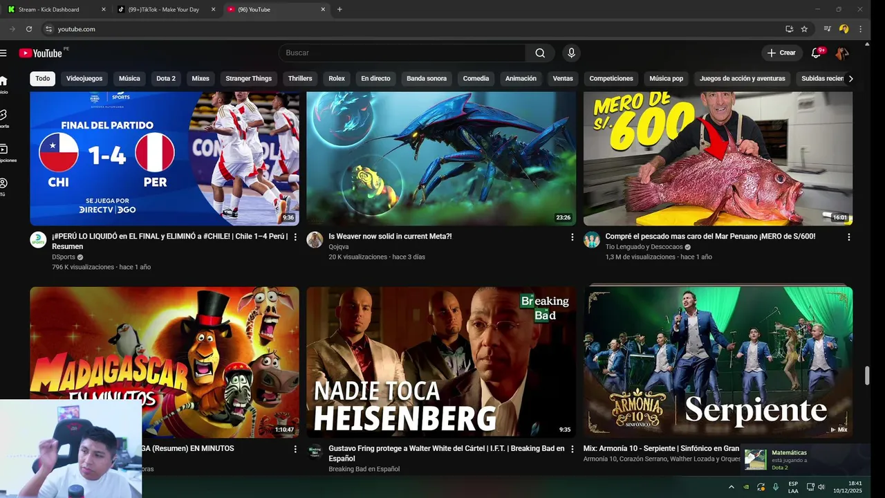Select the Competiciones chip
Image resolution: width=885 pixels, height=498 pixels.
611,79
